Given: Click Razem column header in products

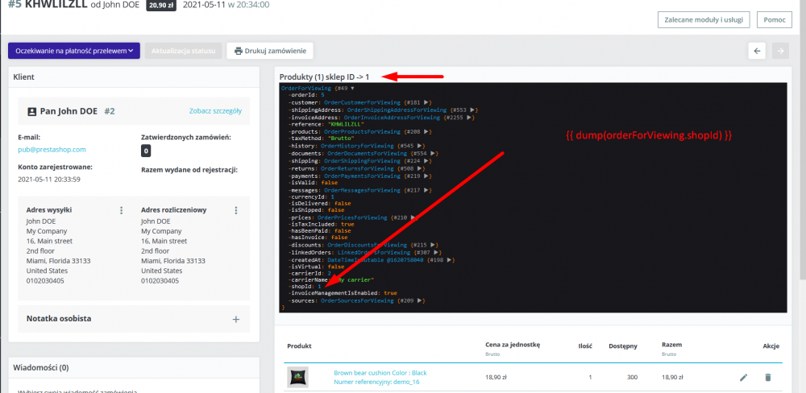Looking at the screenshot, I should [x=672, y=344].
